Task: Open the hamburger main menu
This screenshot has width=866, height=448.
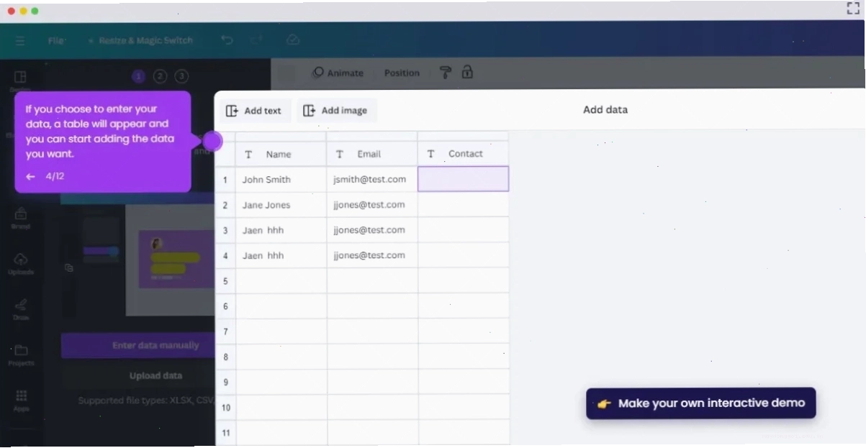Action: (20, 40)
